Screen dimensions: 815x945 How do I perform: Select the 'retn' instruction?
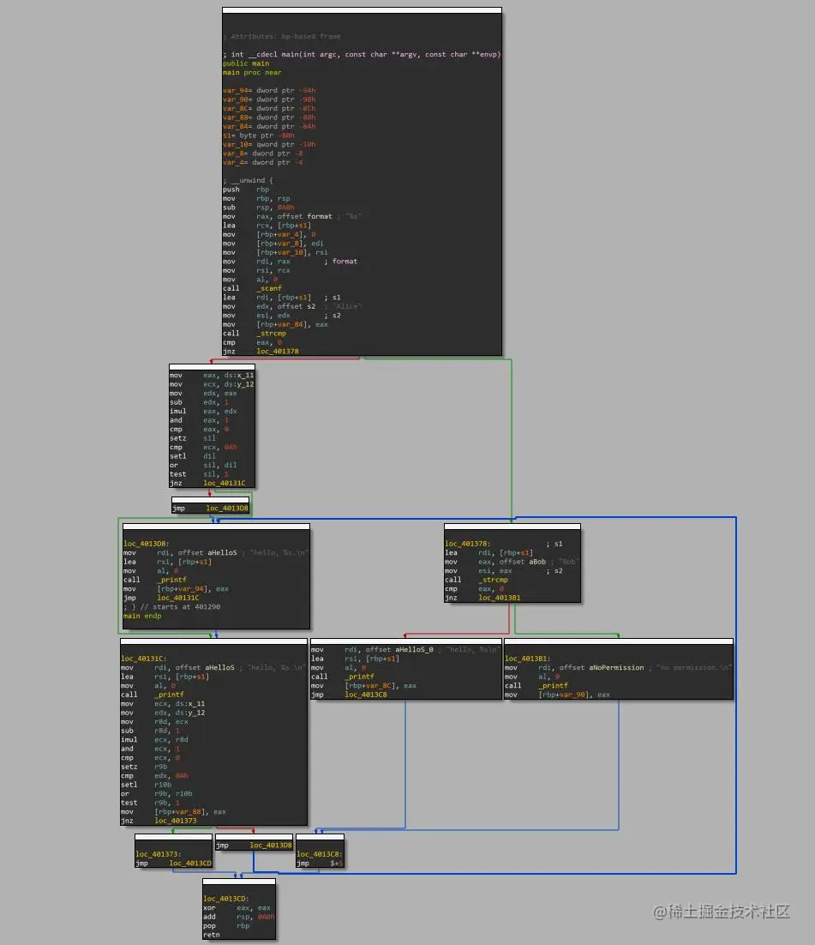[212, 935]
